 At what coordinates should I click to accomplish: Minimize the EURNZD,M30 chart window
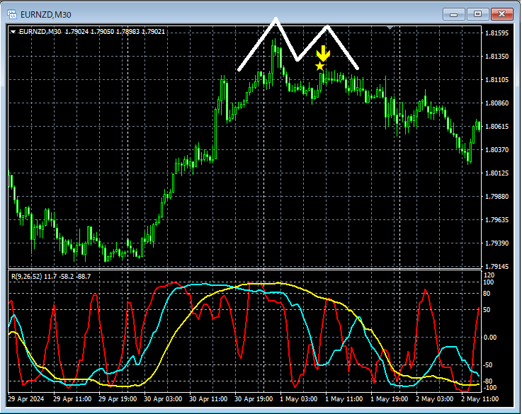click(453, 14)
